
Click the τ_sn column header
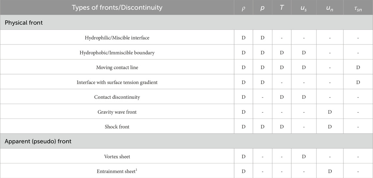[x=358, y=8]
